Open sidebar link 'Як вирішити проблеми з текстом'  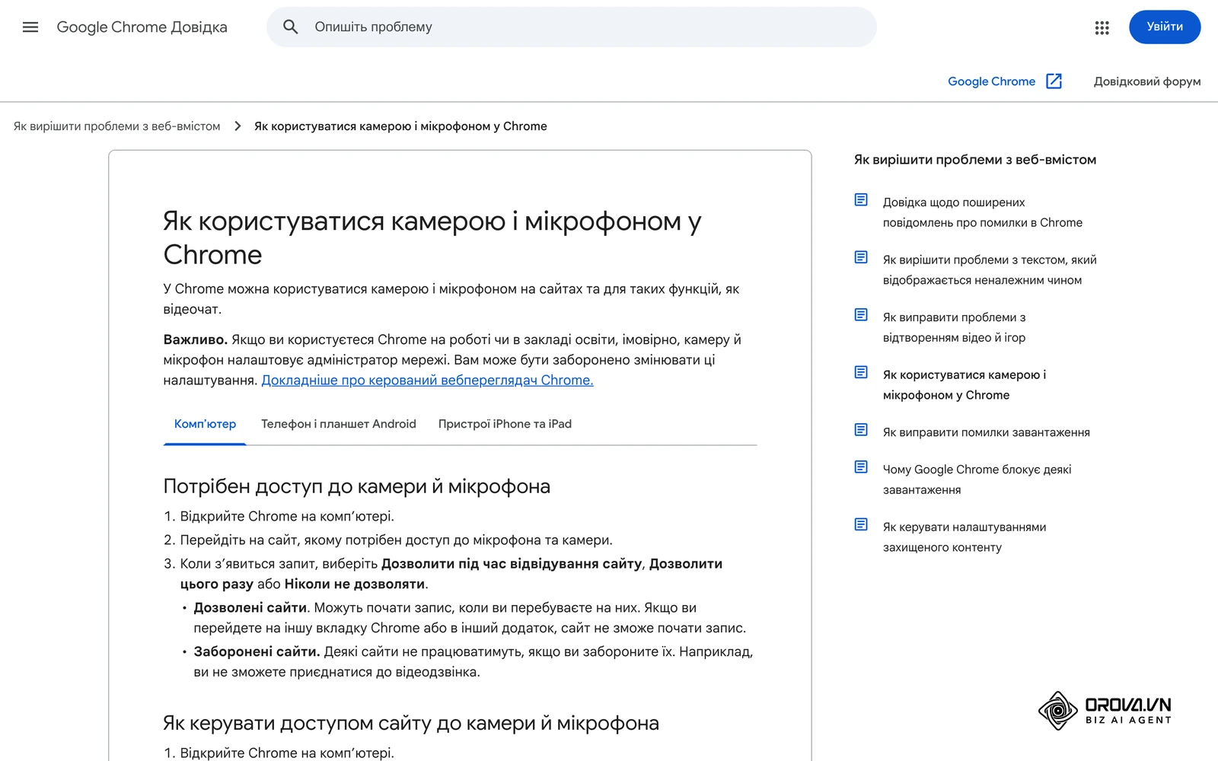[990, 270]
